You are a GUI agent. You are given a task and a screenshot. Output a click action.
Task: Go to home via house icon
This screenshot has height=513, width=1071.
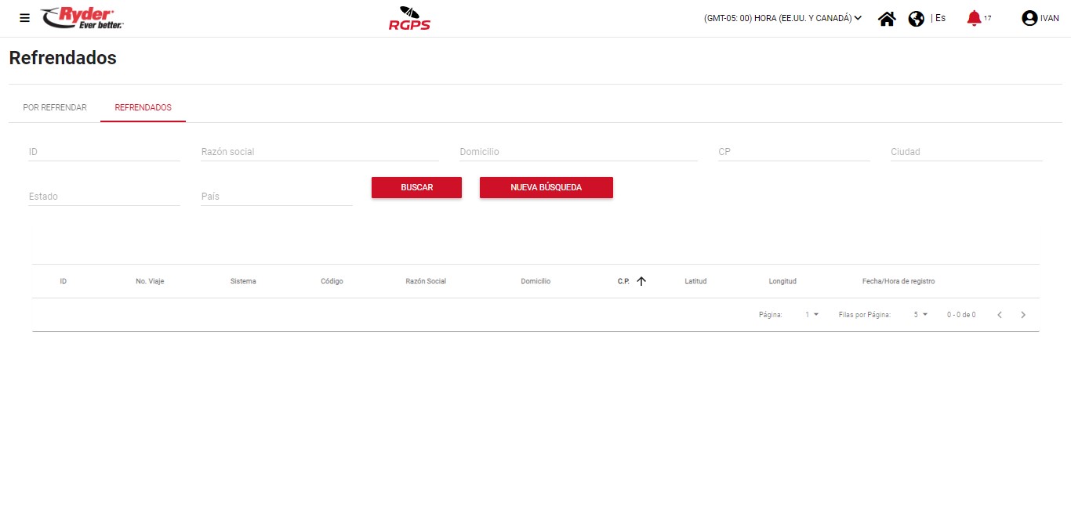[x=887, y=18]
